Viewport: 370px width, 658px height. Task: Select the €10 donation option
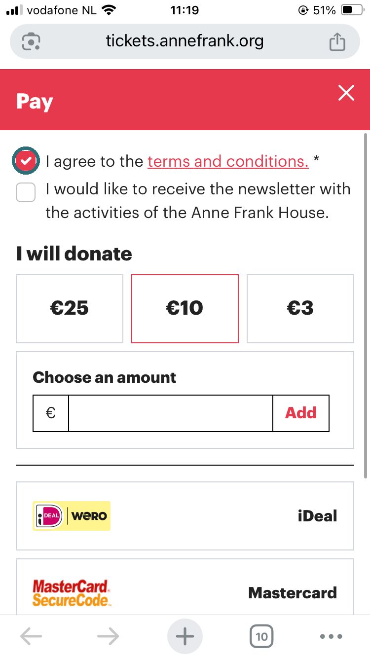tap(185, 309)
